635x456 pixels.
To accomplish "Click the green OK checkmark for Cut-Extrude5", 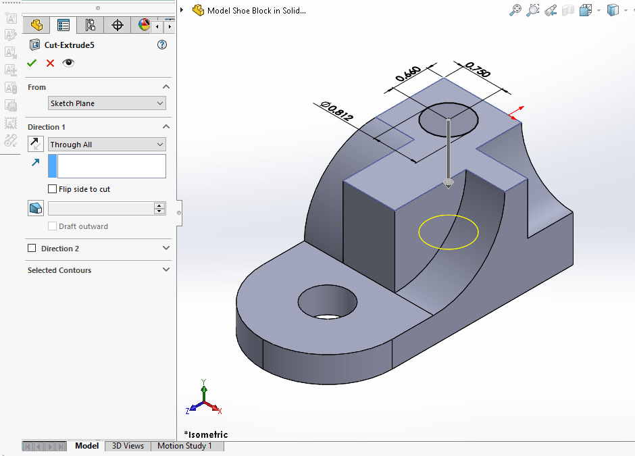I will (32, 63).
